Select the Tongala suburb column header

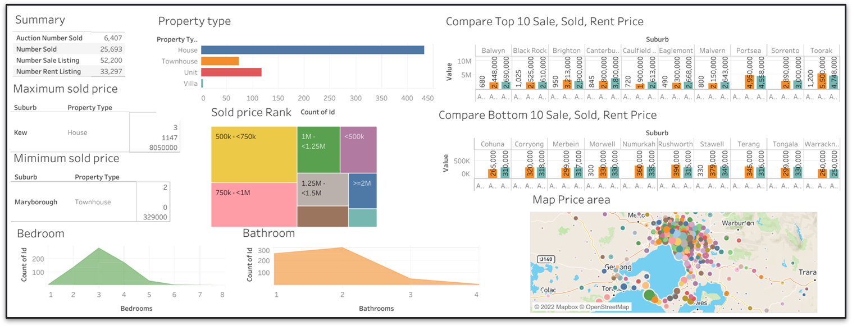point(785,144)
